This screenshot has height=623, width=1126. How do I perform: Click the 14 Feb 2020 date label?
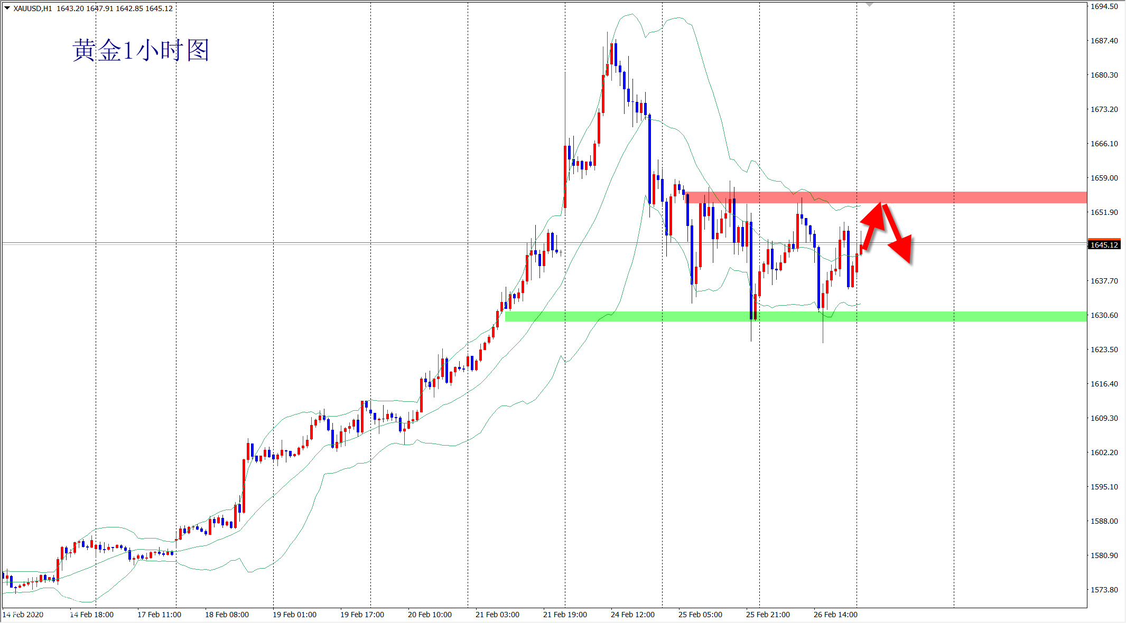[x=23, y=615]
